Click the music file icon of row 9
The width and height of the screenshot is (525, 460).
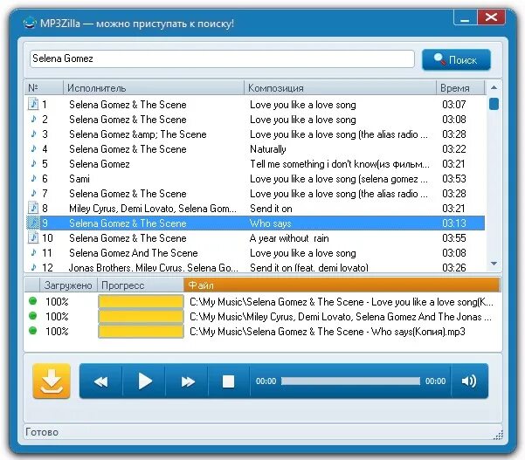tap(33, 223)
